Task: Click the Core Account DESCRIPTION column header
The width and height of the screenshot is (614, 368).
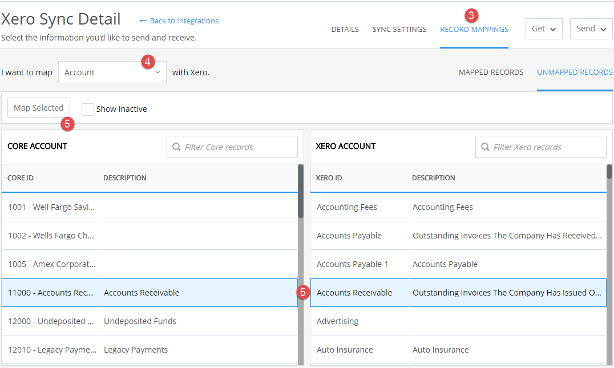Action: (125, 178)
